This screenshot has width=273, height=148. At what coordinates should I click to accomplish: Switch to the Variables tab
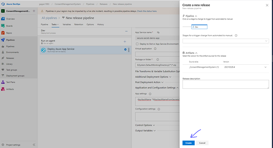click(x=67, y=25)
